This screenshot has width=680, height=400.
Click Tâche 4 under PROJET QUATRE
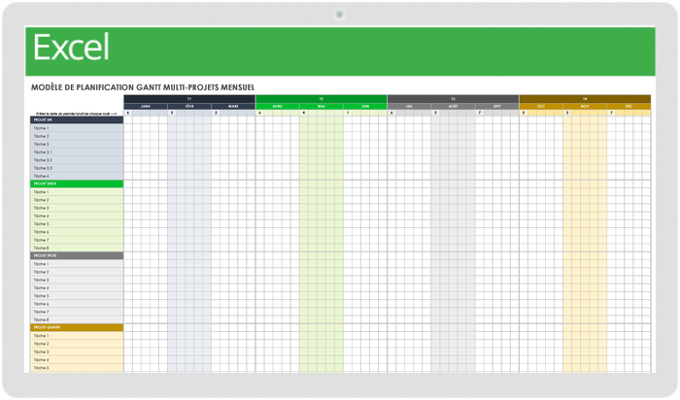point(77,359)
